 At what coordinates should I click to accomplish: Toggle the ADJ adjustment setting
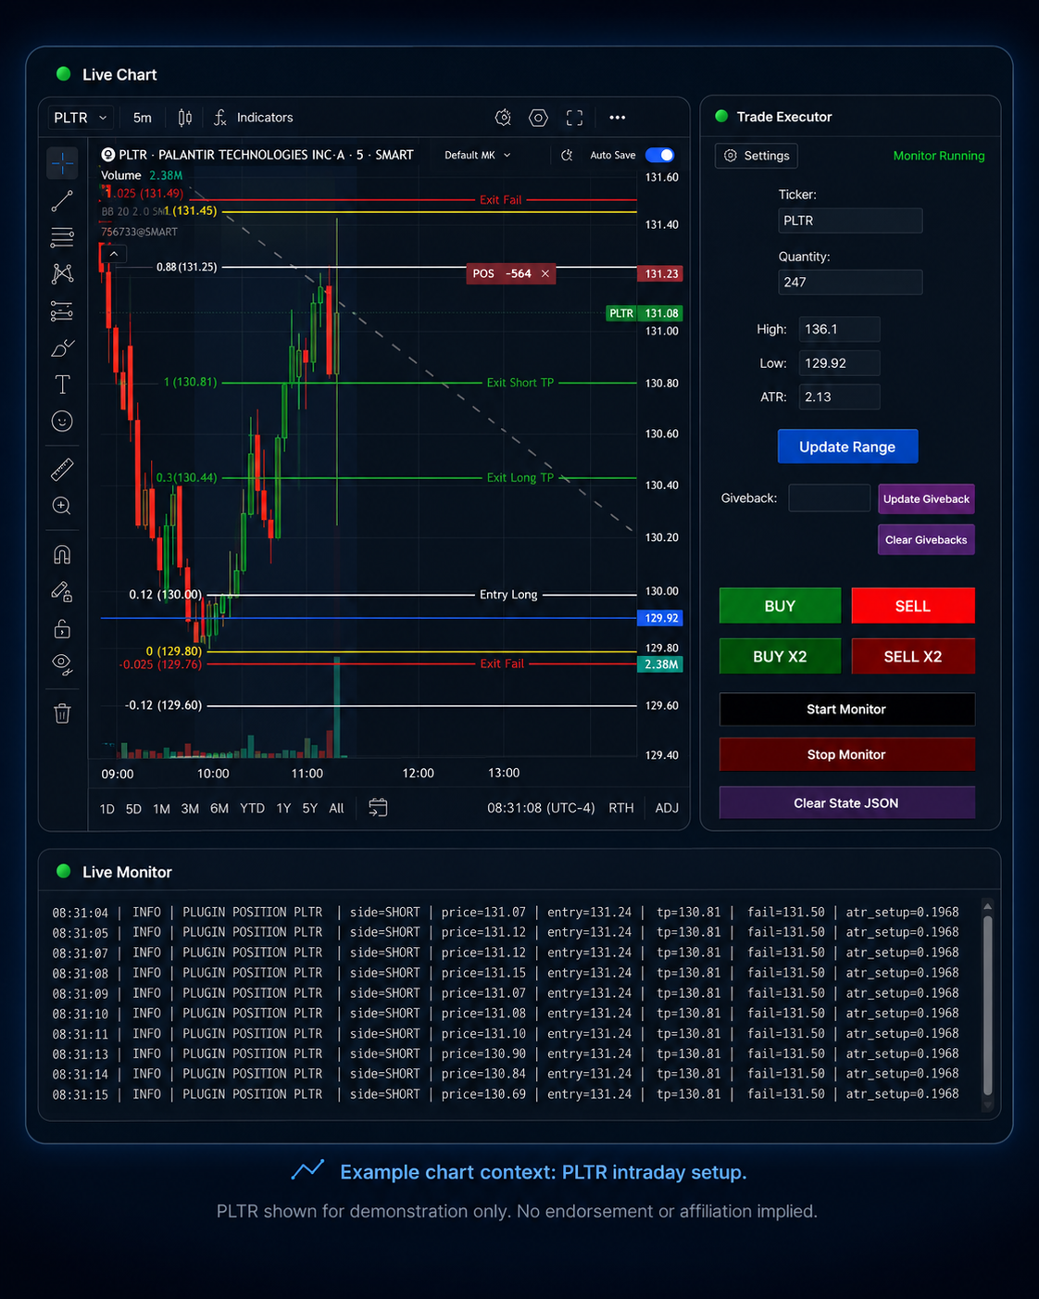coord(667,808)
